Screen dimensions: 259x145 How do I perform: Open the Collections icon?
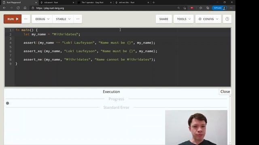click(208, 8)
